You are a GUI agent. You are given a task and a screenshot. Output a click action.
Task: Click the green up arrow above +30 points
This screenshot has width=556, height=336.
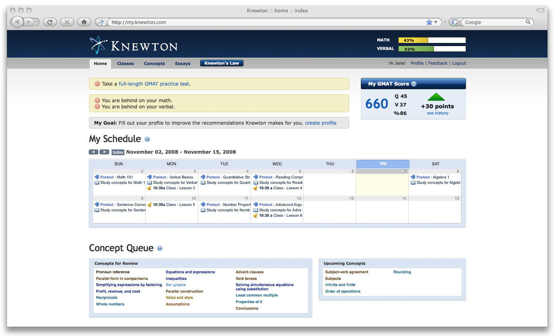tap(436, 97)
